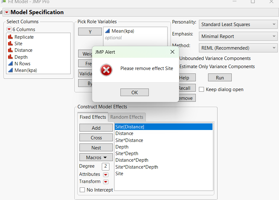Click the Y role button

90,32
